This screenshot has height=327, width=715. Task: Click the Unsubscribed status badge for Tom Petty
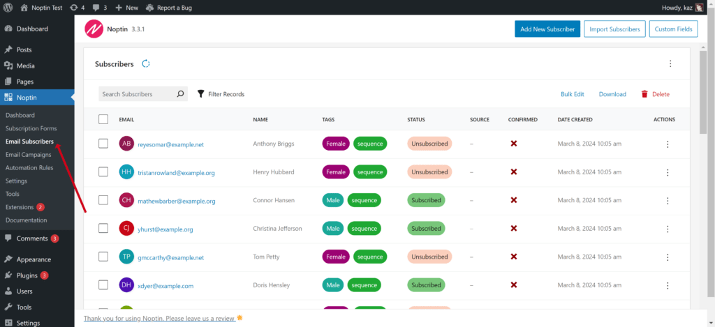[429, 257]
